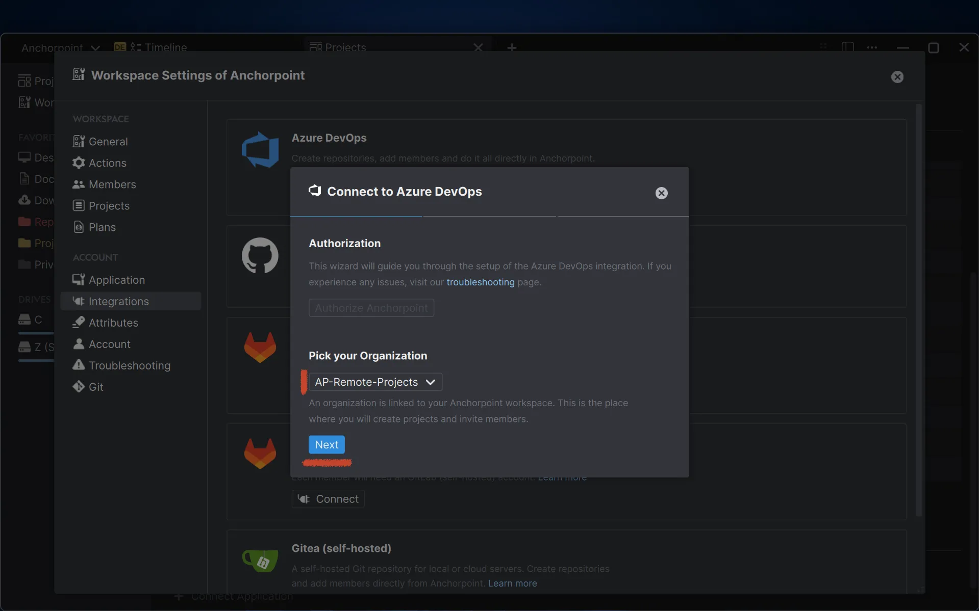Click the Account person icon
This screenshot has width=979, height=611.
[78, 344]
